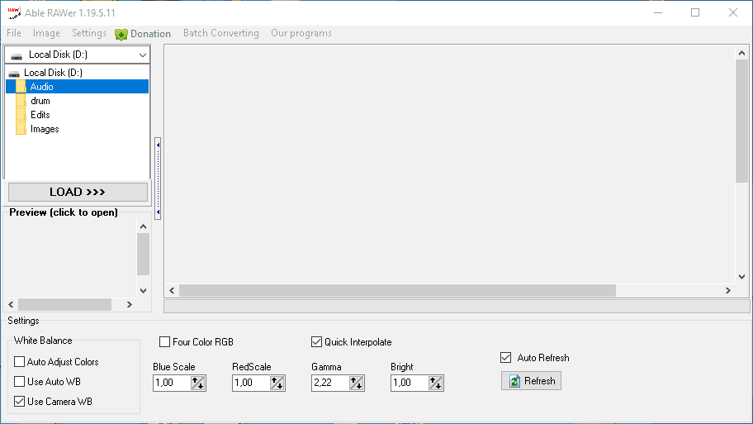Screen dimensions: 753x424
Task: Open the Batch Converting menu
Action: click(220, 33)
